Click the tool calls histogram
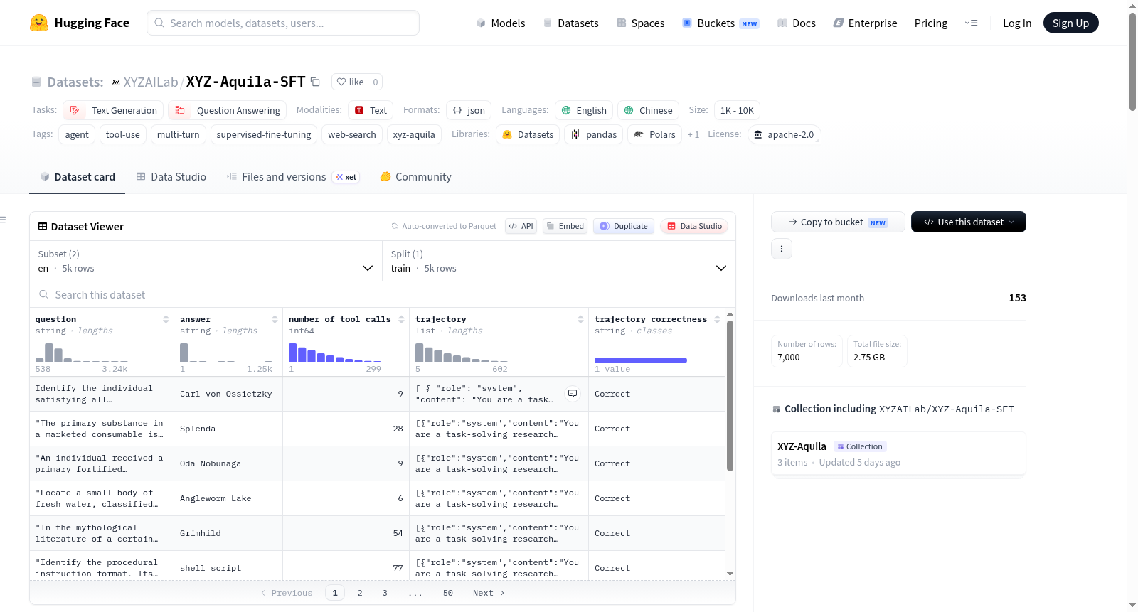Image resolution: width=1138 pixels, height=612 pixels. coord(335,352)
